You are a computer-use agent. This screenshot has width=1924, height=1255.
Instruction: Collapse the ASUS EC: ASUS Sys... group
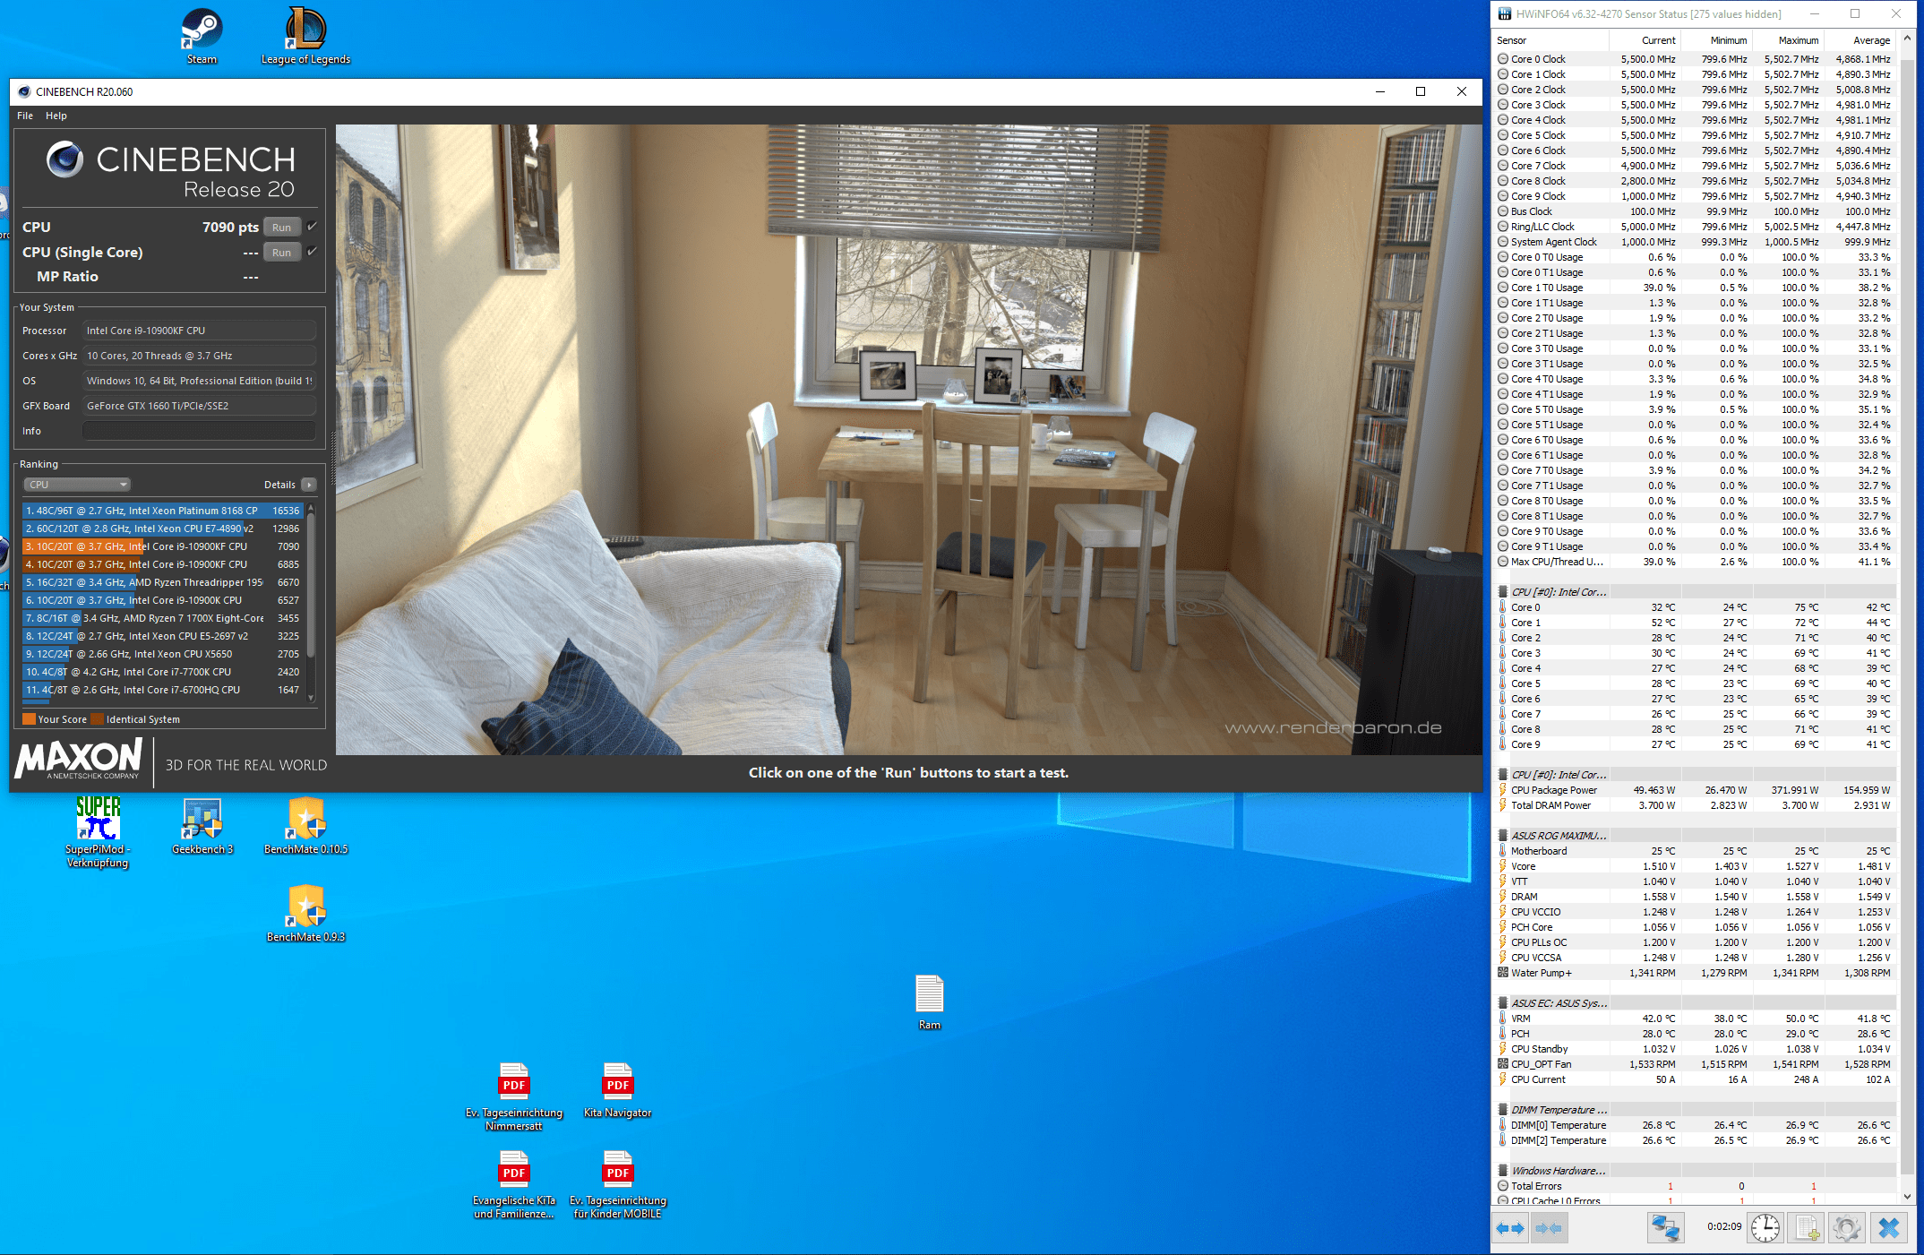coord(1503,1003)
